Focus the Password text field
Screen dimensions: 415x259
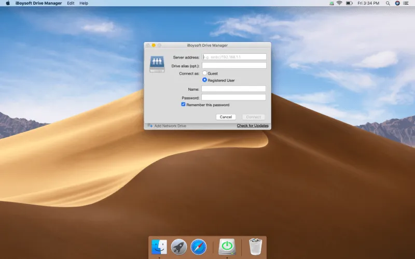[x=234, y=97]
